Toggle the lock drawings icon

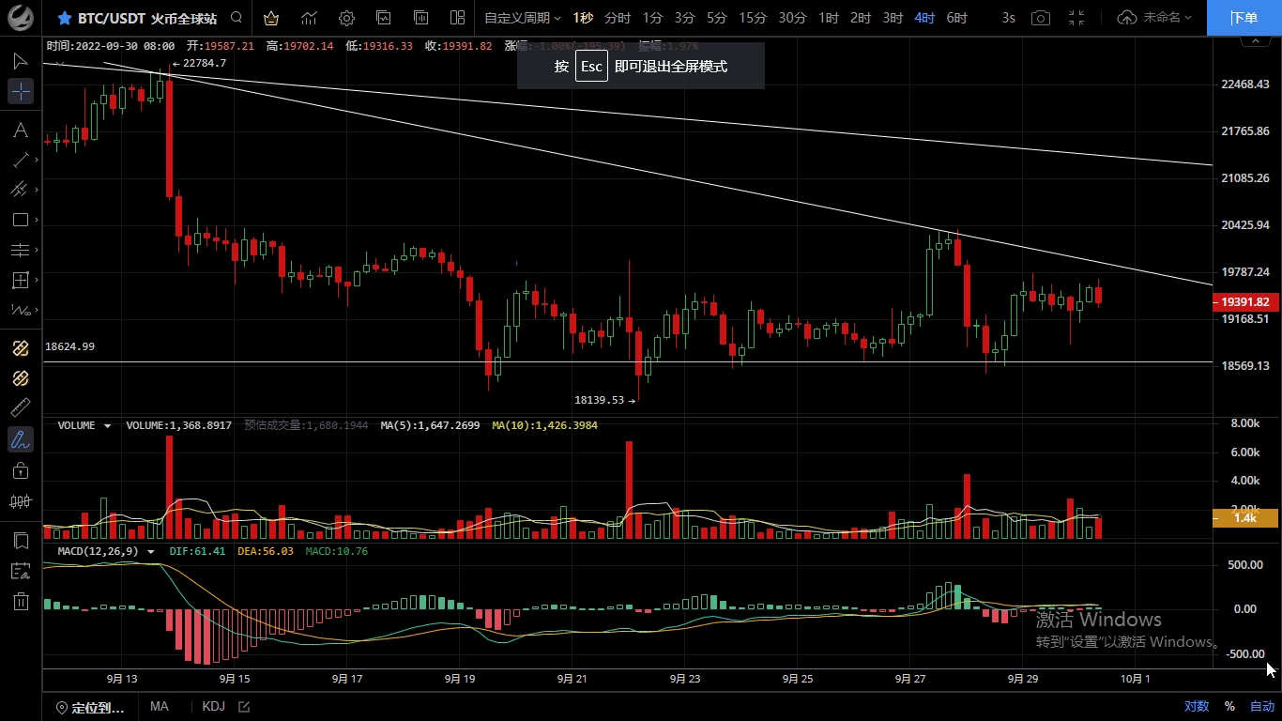coord(21,469)
